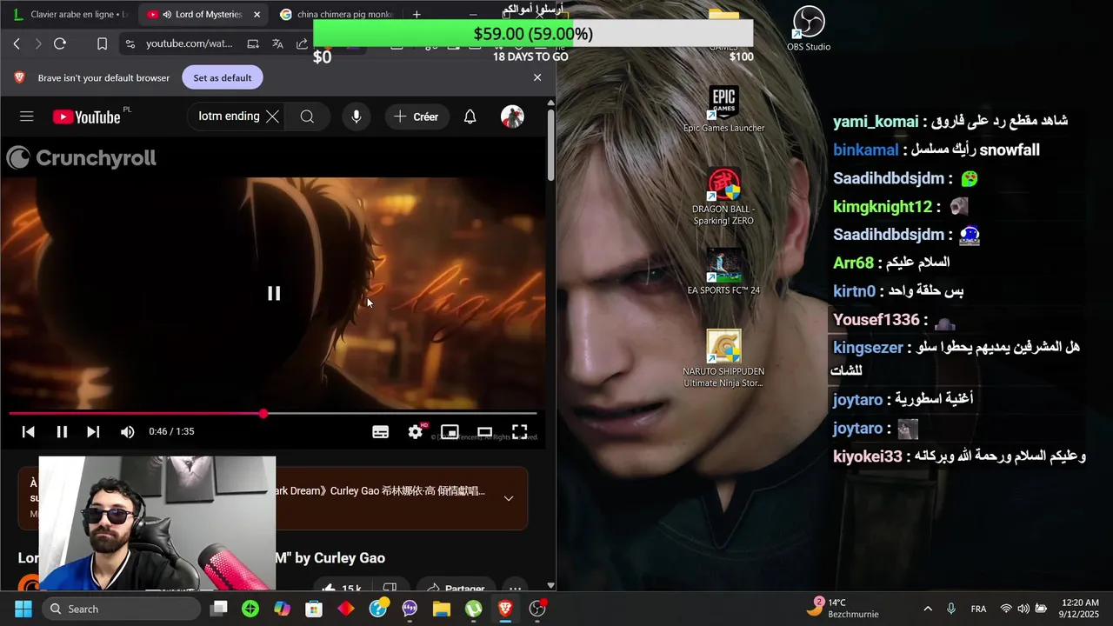Reload the current page
Image resolution: width=1113 pixels, height=626 pixels.
60,43
